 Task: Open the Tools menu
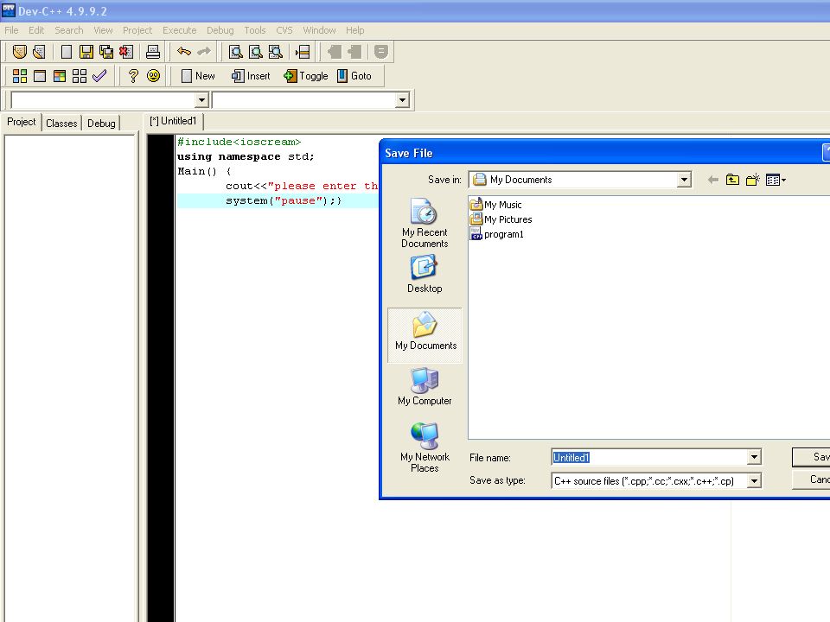(x=254, y=30)
